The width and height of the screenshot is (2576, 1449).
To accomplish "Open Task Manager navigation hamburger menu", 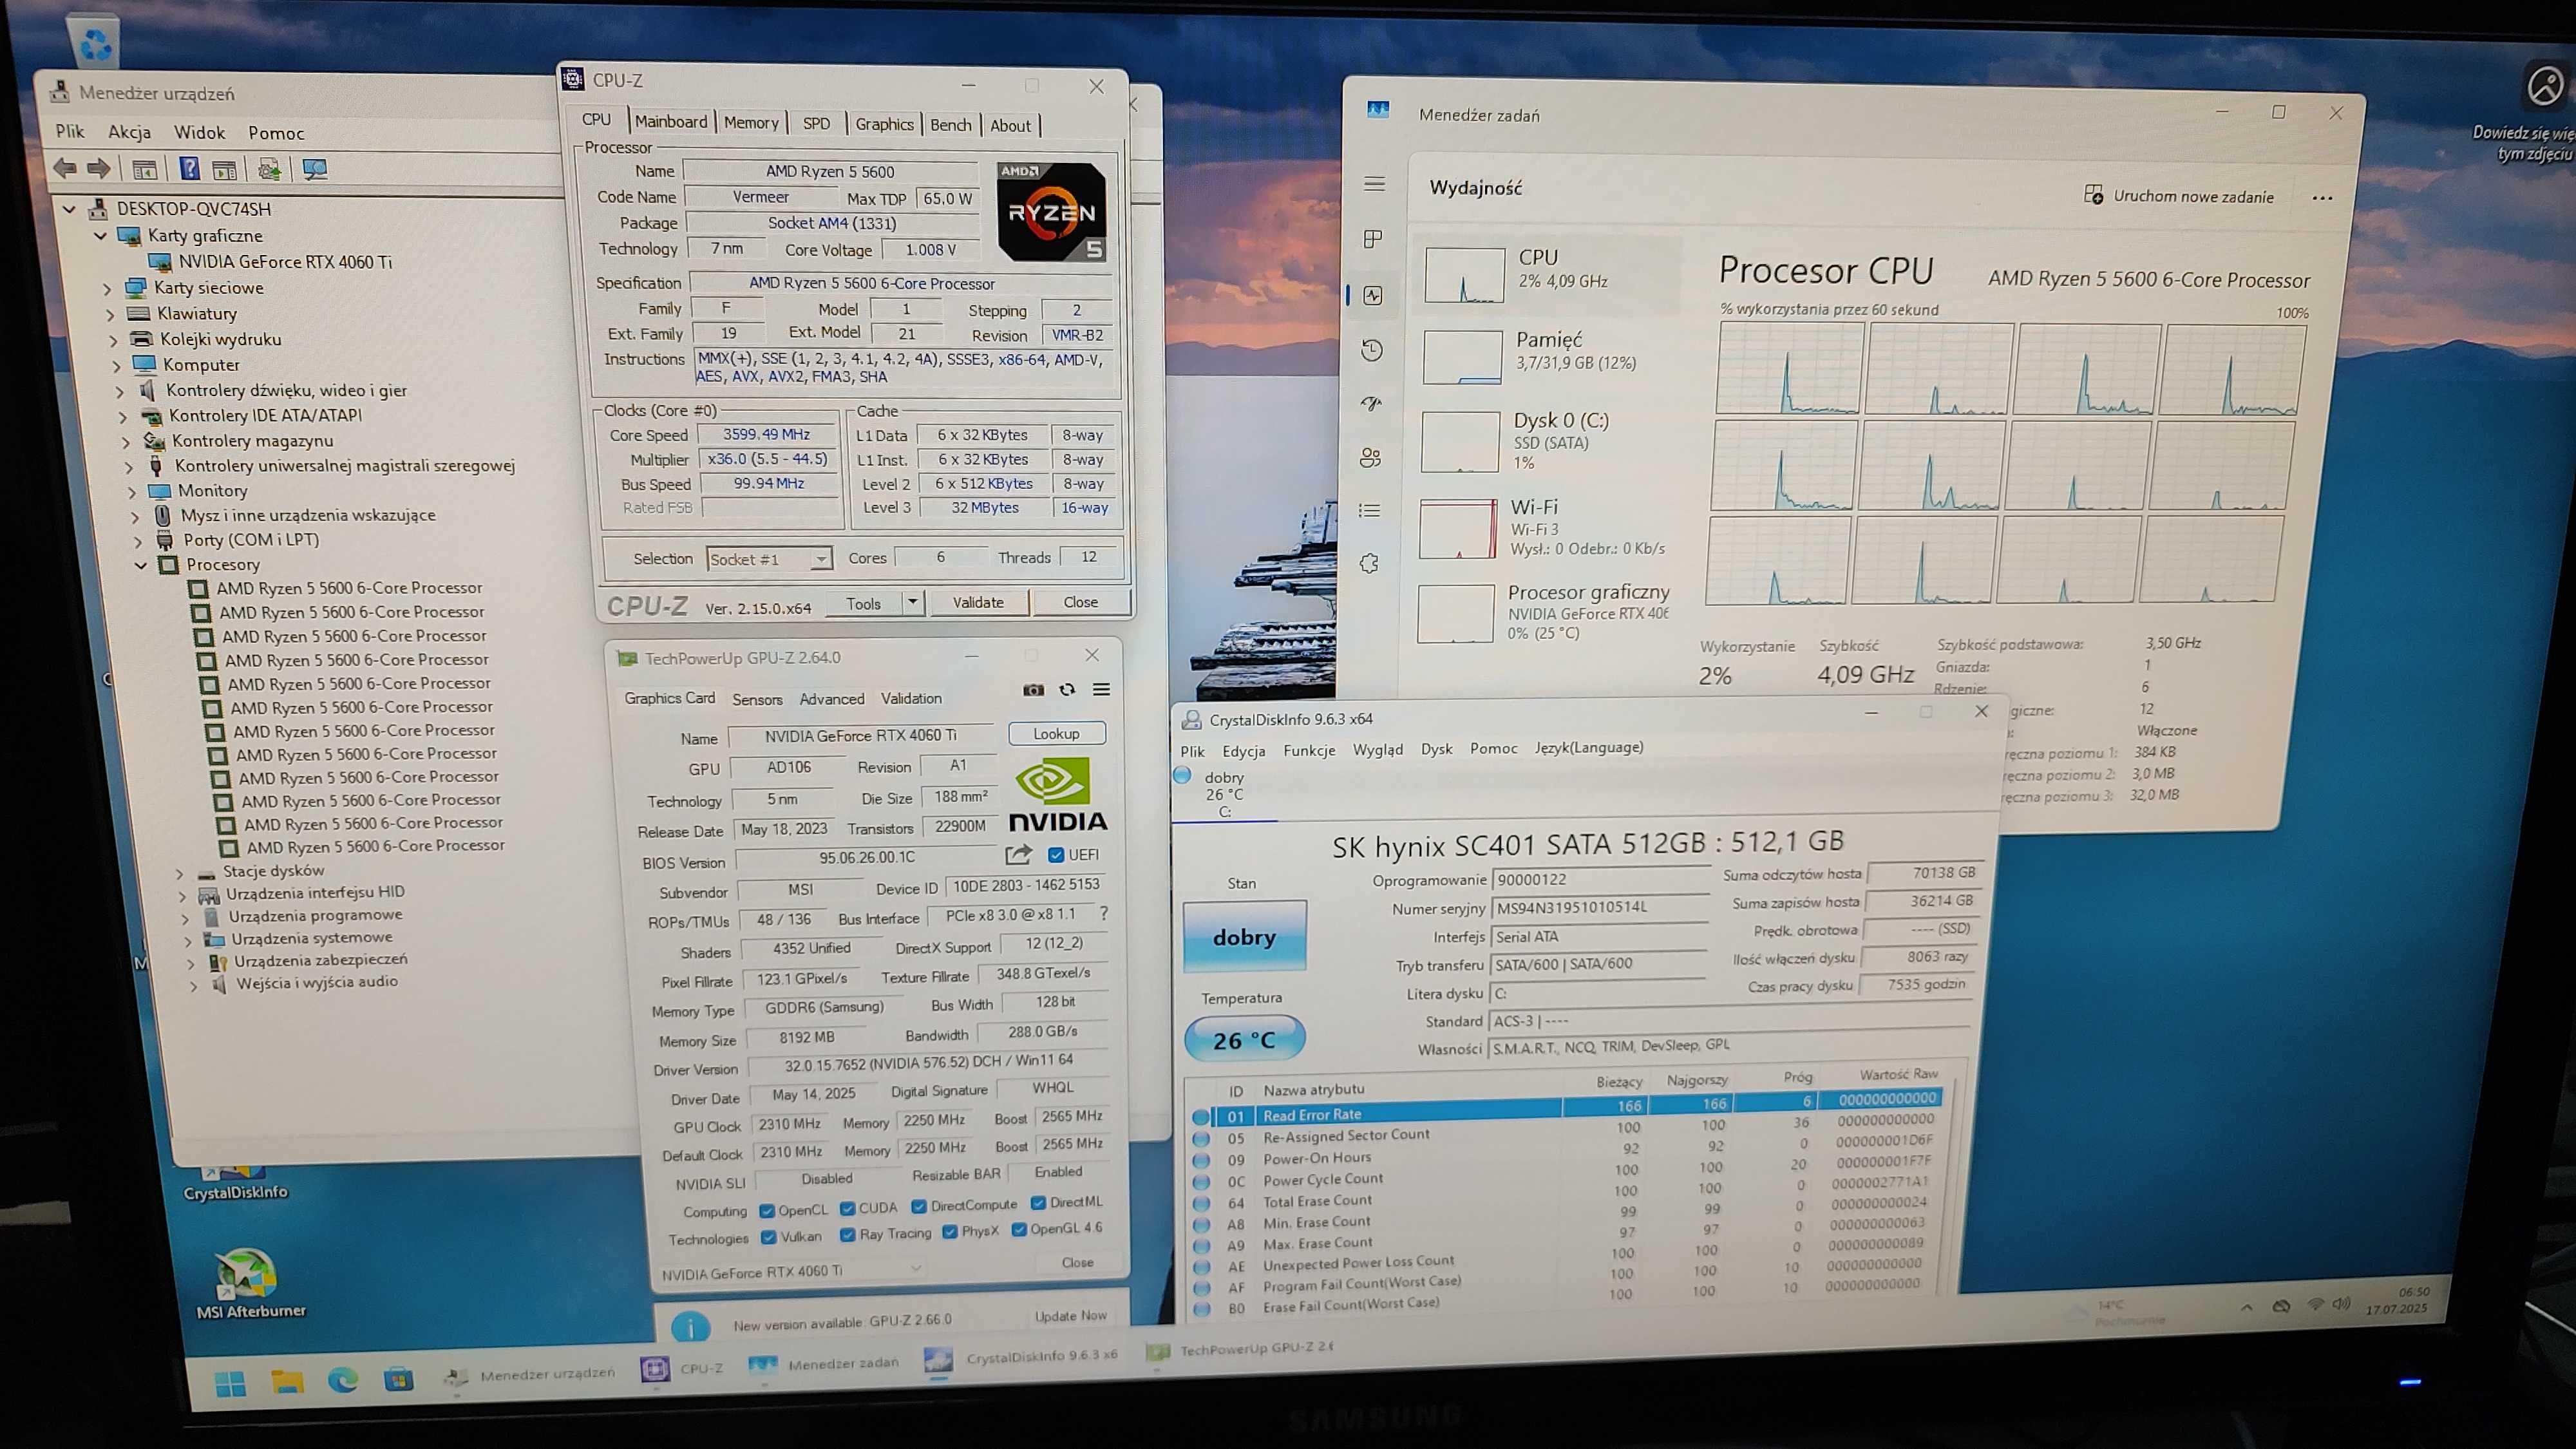I will tap(1374, 184).
